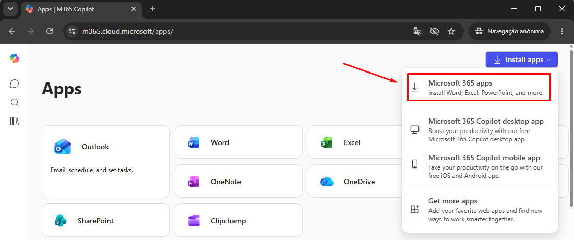This screenshot has height=240, width=574.
Task: Click the Clipchamp app icon
Action: click(x=193, y=221)
